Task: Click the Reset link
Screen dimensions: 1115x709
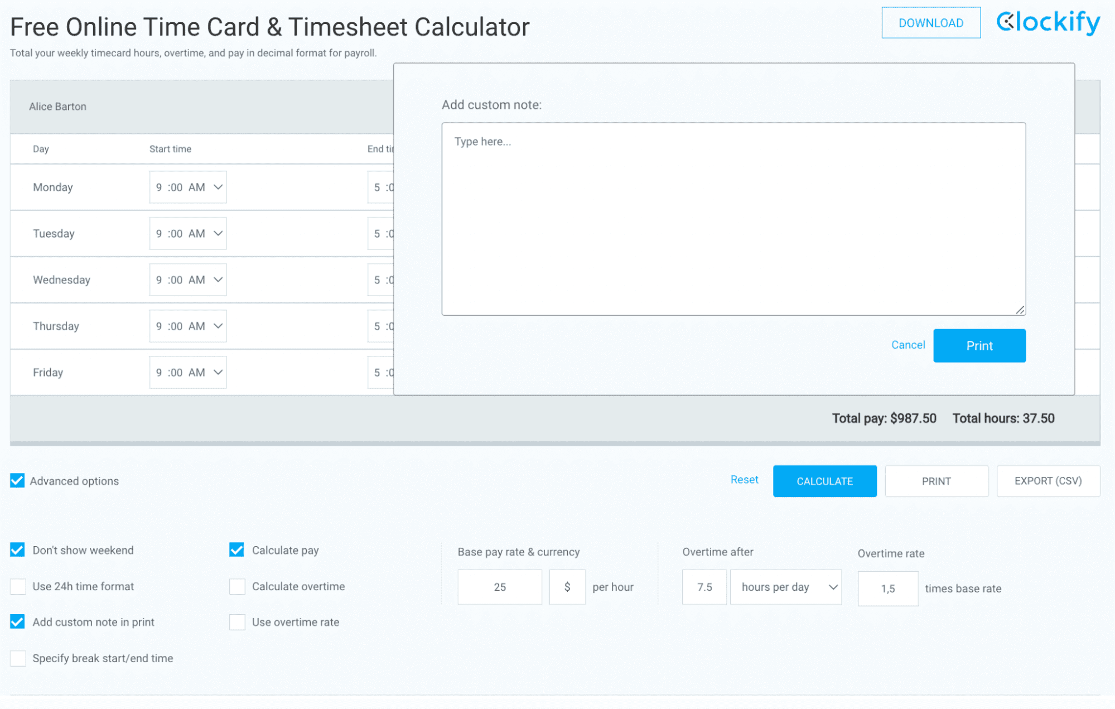Action: click(743, 480)
